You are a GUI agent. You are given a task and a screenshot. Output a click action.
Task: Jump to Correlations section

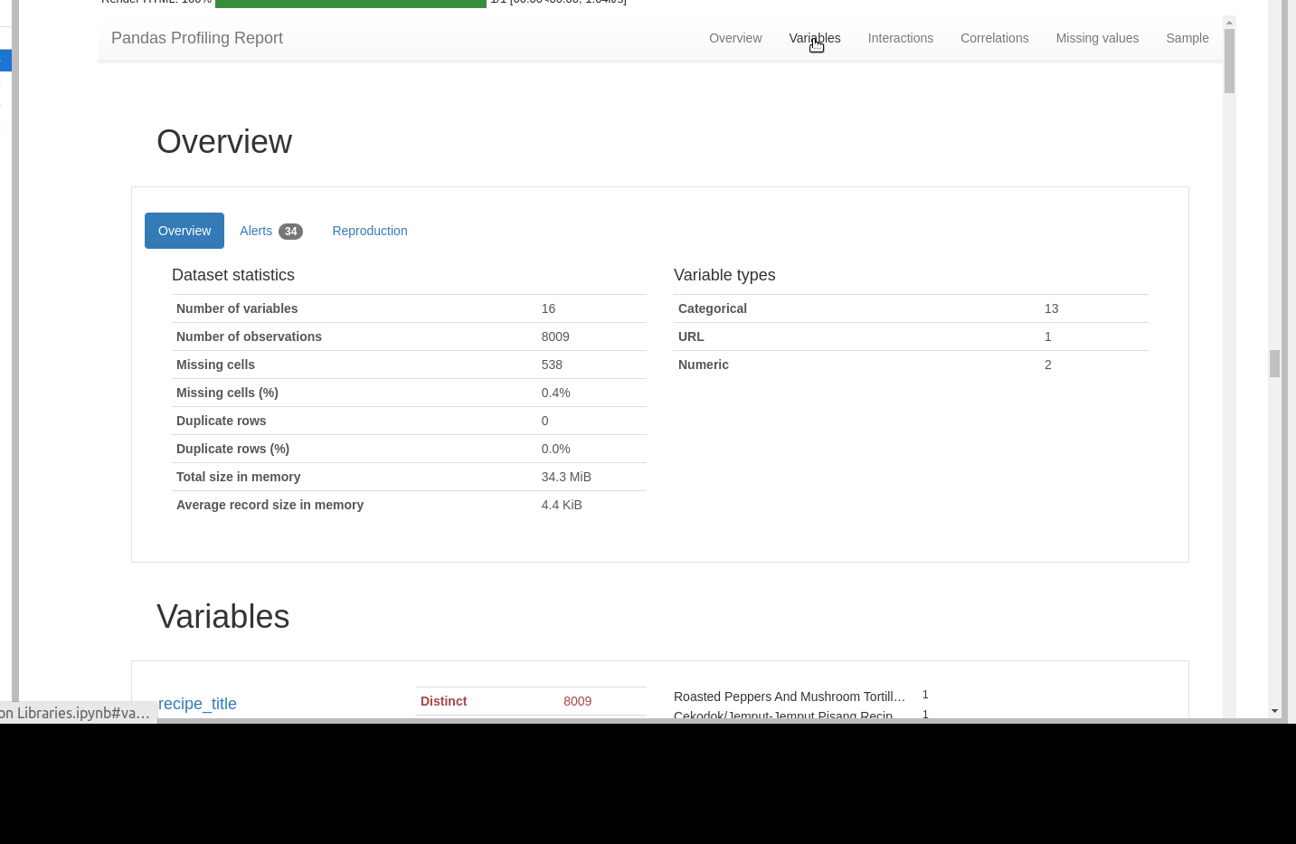[994, 38]
